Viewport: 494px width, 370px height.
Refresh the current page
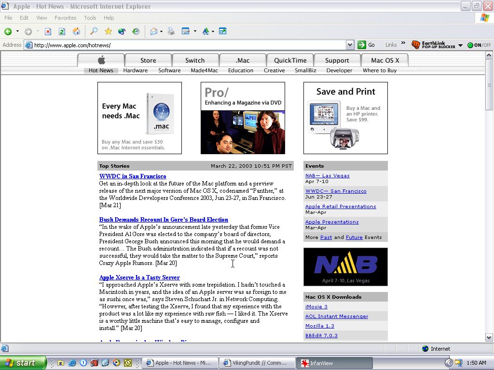coord(62,31)
